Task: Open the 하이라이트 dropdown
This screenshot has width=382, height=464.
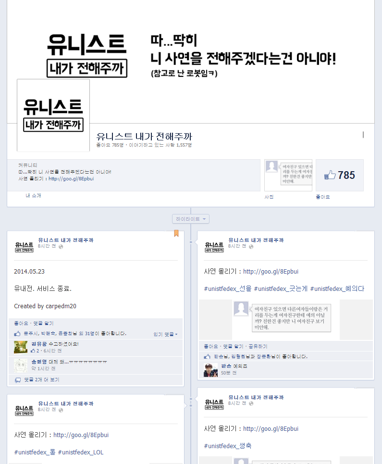Action: click(191, 219)
